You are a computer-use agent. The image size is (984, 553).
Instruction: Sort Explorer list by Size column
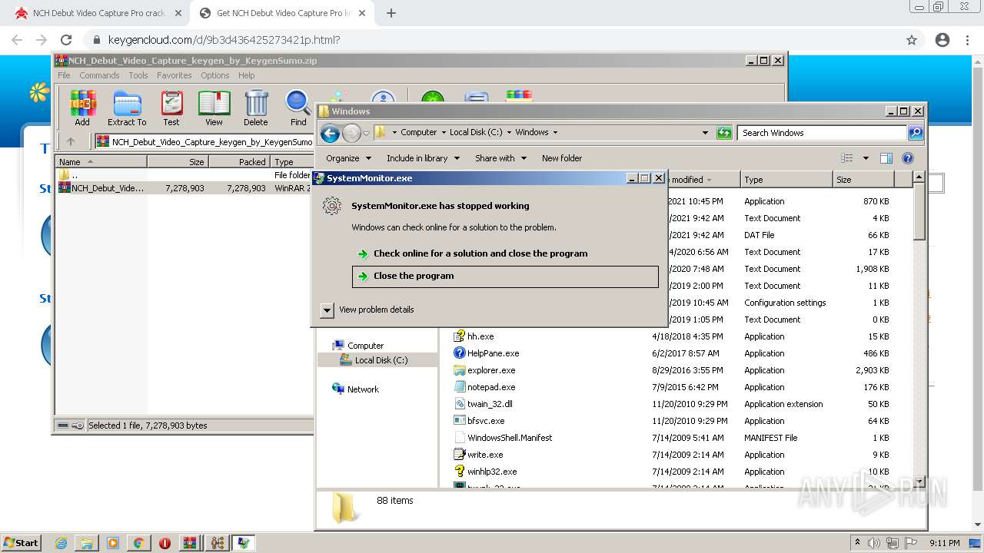pos(864,180)
